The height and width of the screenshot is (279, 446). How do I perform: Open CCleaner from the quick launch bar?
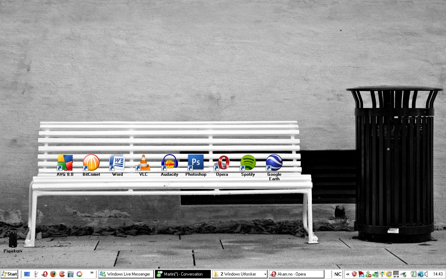tap(62, 274)
